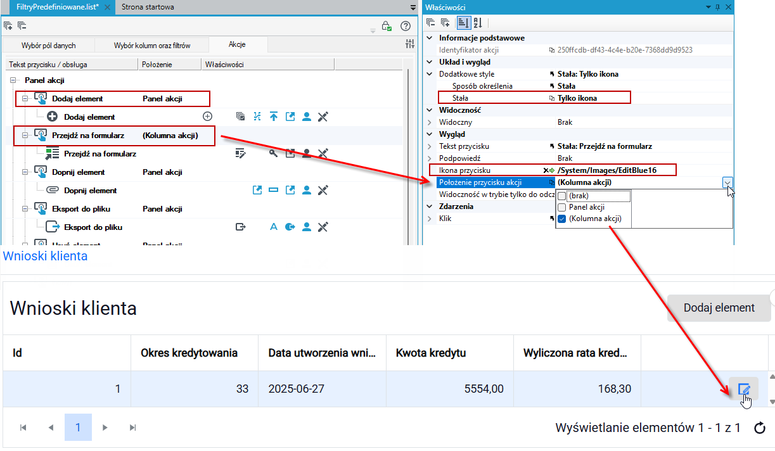Check the Panel akcji option in dropdown list

tap(561, 207)
